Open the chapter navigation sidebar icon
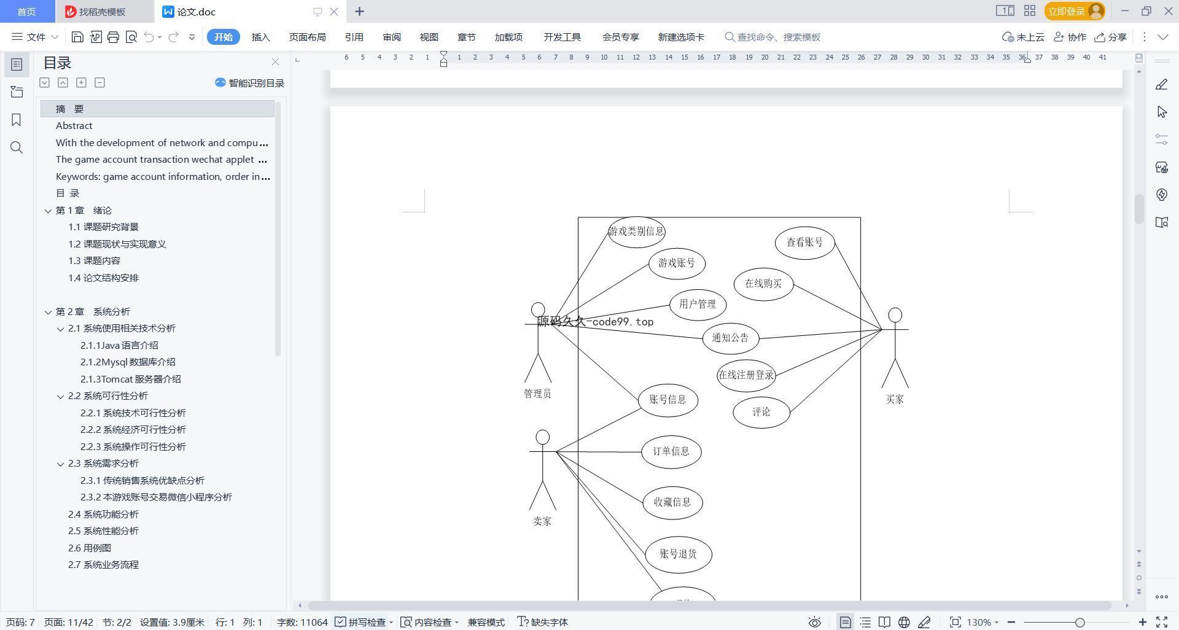The image size is (1179, 630). pyautogui.click(x=17, y=92)
